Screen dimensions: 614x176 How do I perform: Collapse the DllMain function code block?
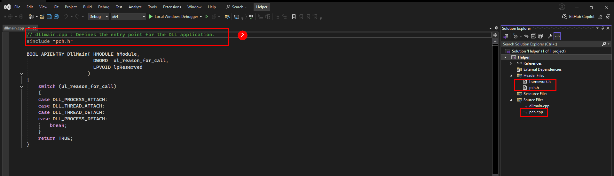pyautogui.click(x=21, y=74)
